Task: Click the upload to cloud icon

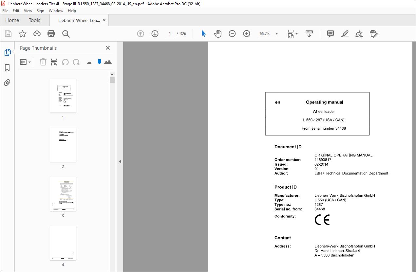Action: [37, 34]
